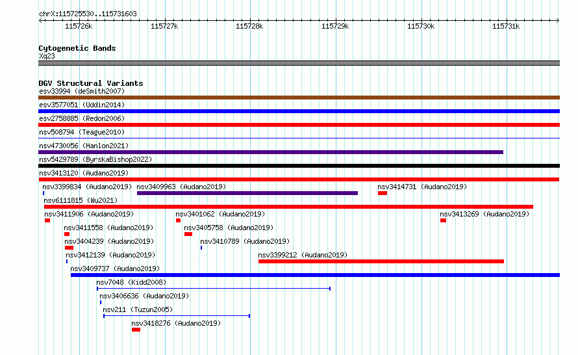Click the DGV Structural Variants track title

point(91,83)
